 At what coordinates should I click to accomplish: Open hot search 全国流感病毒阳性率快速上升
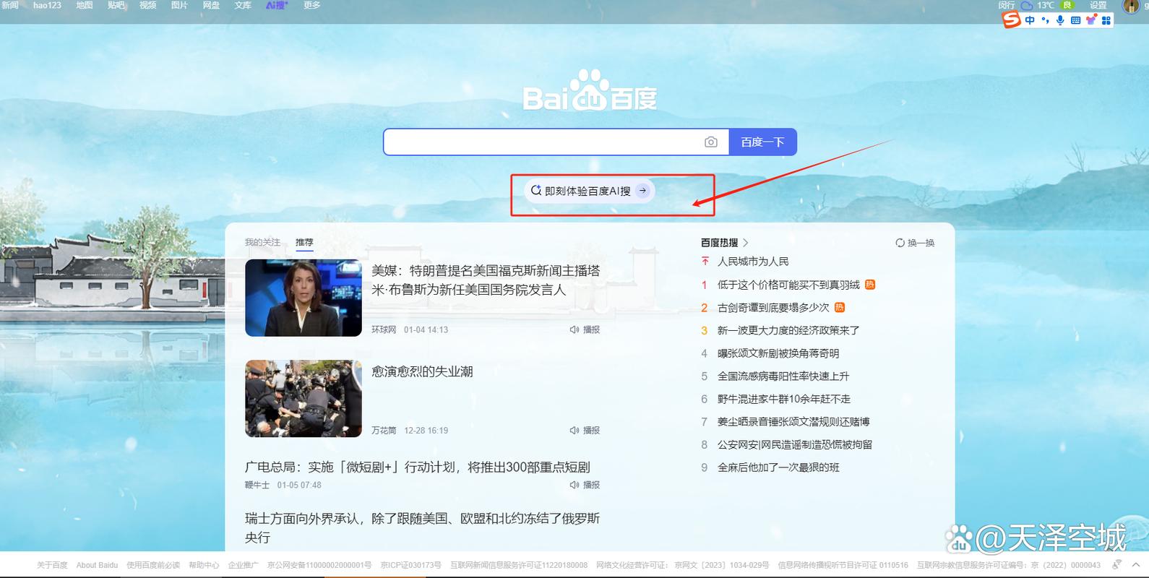point(783,376)
